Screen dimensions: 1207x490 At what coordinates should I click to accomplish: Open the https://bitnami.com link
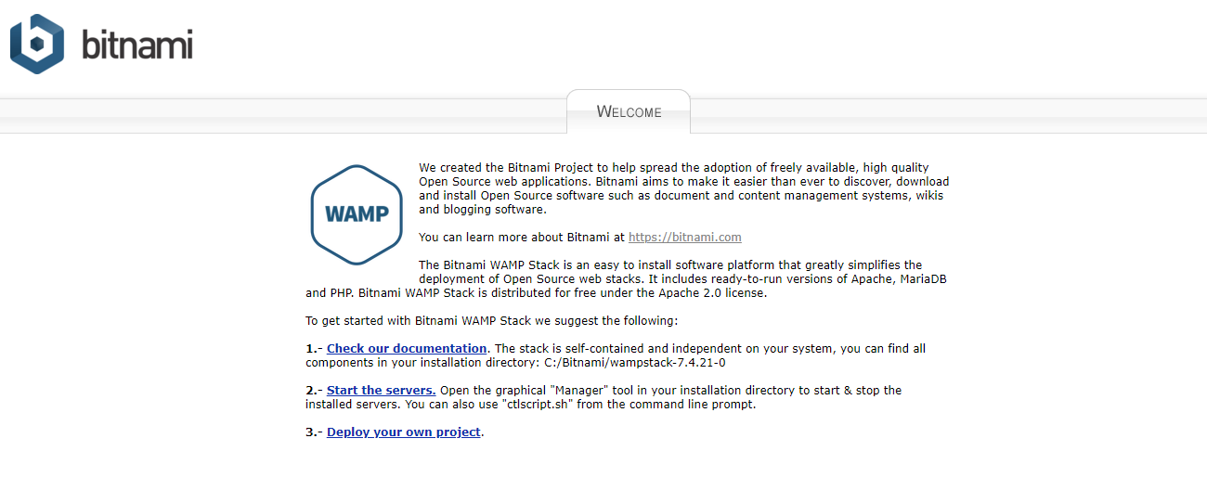pos(684,238)
